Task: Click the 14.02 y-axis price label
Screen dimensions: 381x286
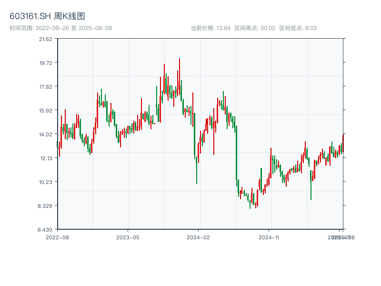Action: tap(46, 134)
